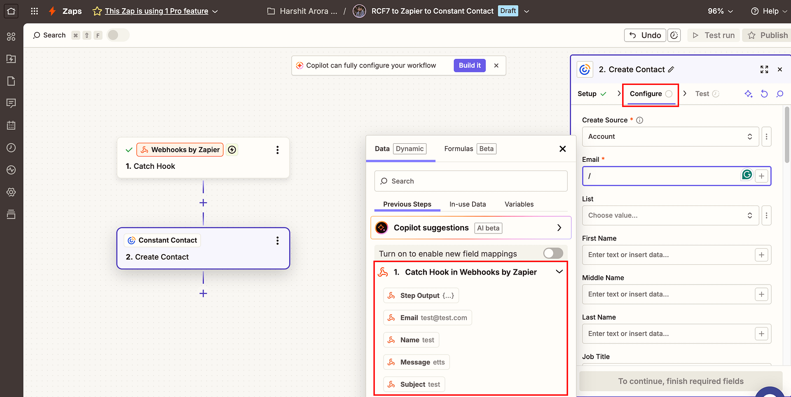
Task: Click the user avatar beside Zap title
Action: point(359,11)
